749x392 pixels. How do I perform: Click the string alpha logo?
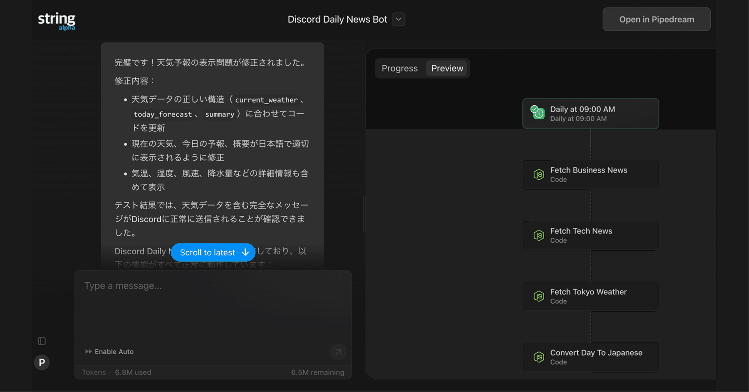[x=57, y=20]
